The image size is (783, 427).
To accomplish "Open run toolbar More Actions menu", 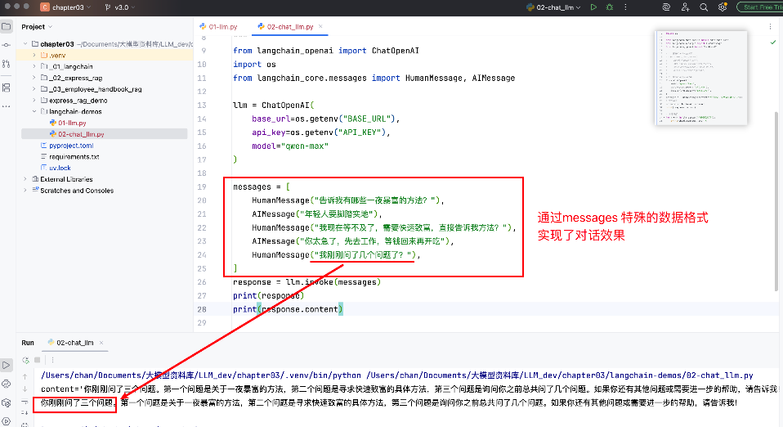I will 625,7.
